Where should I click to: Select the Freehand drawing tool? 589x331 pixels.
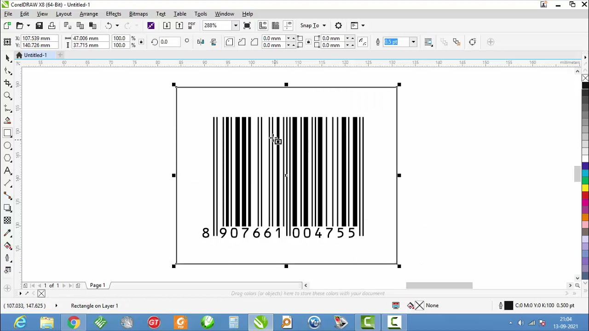point(7,108)
